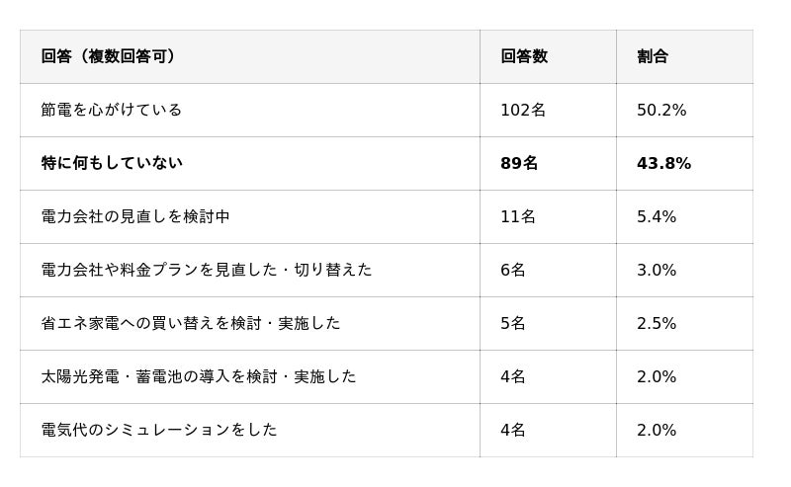
Task: Select the bold 特に何もしていない row label
Action: coord(112,163)
